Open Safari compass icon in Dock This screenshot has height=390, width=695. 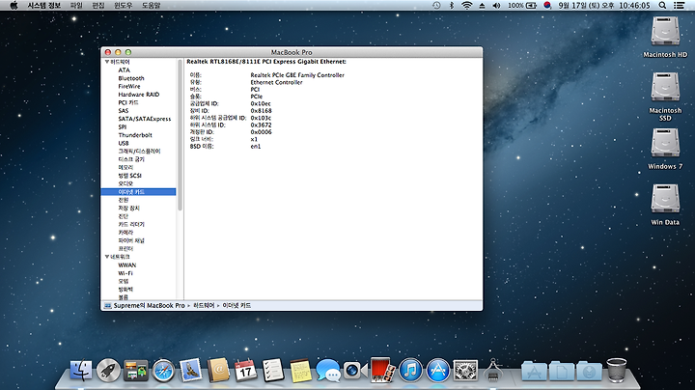click(x=163, y=371)
